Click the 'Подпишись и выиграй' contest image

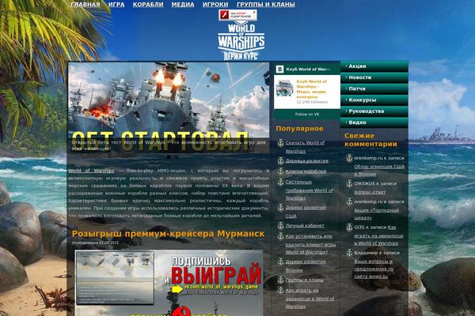[x=169, y=283]
